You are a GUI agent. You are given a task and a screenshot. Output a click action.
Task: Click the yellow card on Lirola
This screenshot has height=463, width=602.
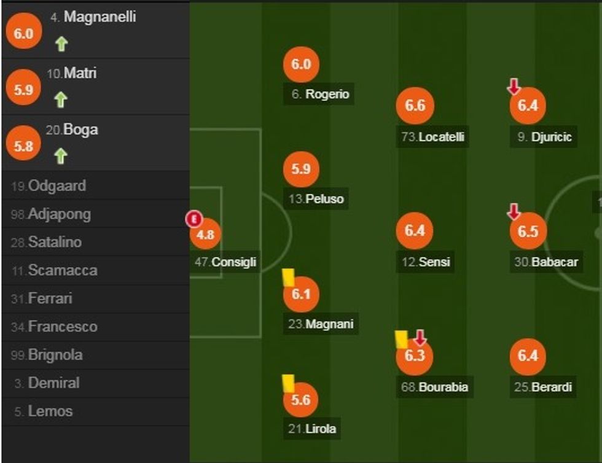[287, 383]
